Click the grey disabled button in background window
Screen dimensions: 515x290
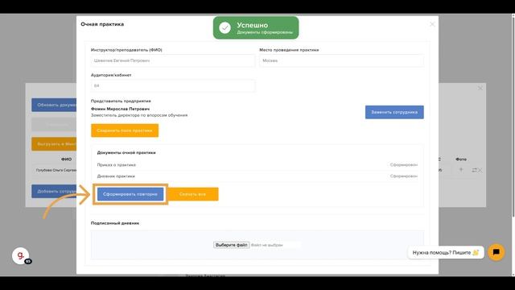pos(54,125)
